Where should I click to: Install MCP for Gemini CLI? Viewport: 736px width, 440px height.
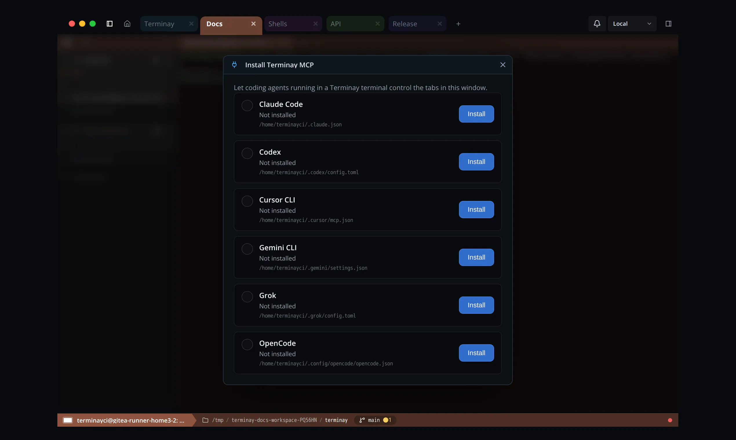click(x=476, y=257)
